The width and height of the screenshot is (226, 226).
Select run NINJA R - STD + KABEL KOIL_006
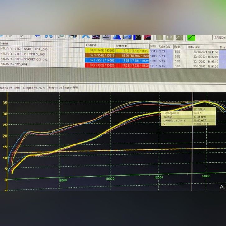click(24, 49)
